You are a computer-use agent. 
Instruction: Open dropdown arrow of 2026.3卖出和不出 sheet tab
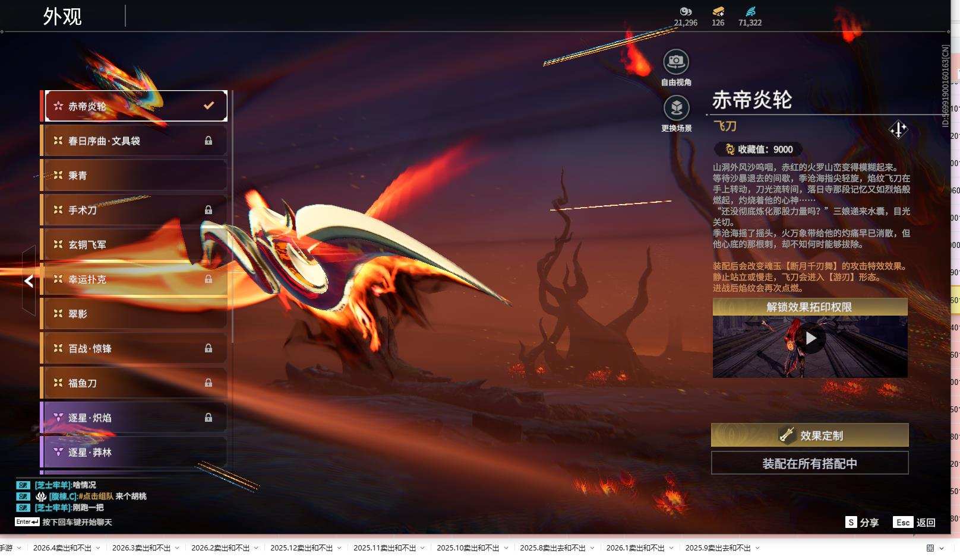click(177, 548)
